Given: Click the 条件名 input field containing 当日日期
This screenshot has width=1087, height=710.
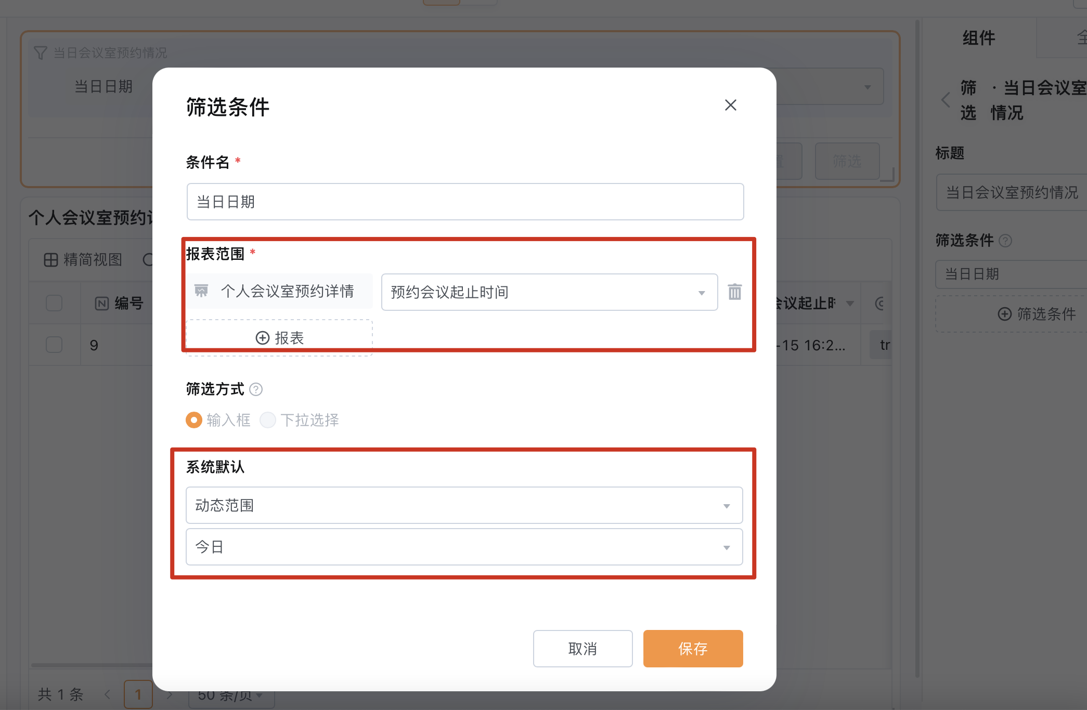Looking at the screenshot, I should pos(465,202).
